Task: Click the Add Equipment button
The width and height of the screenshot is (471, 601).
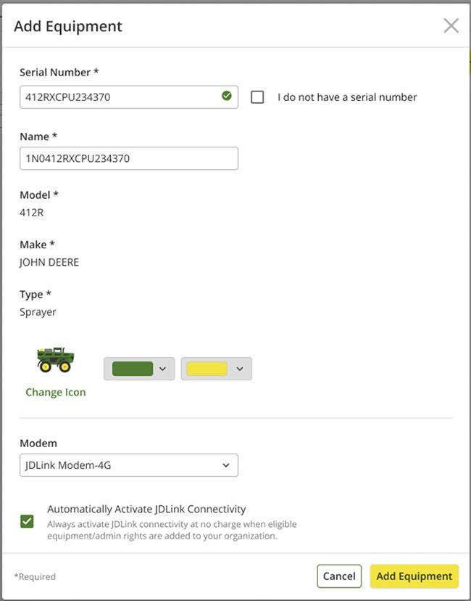Action: [414, 576]
